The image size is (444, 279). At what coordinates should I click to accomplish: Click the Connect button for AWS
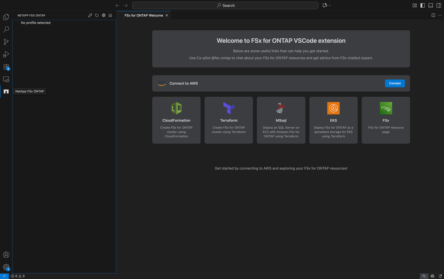395,83
